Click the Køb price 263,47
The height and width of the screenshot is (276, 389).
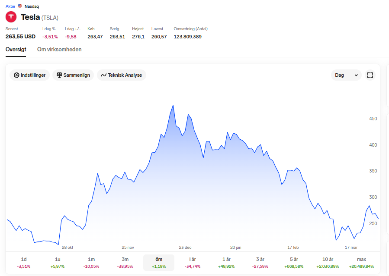[x=95, y=37]
